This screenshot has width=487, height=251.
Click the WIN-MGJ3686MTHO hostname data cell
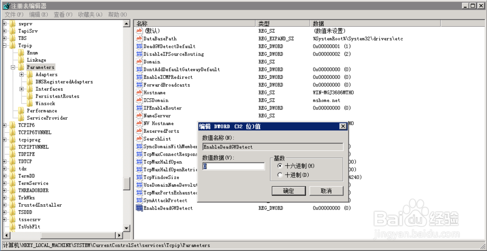pyautogui.click(x=334, y=92)
